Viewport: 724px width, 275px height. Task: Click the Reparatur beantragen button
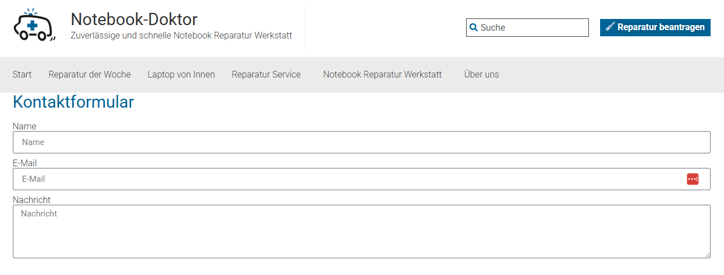click(655, 27)
